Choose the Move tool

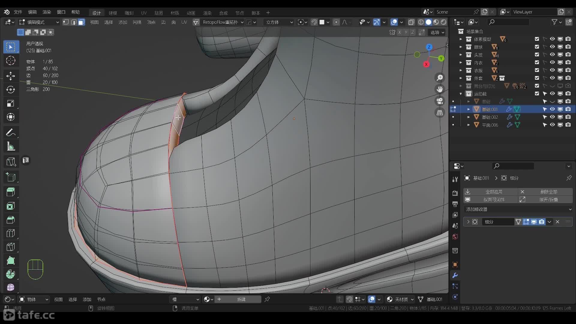coord(11,76)
